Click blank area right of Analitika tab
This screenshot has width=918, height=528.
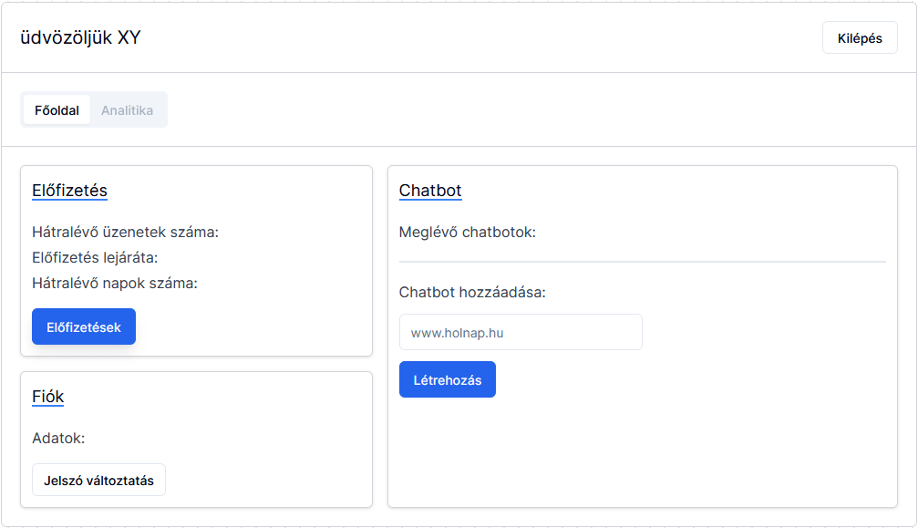[x=538, y=110]
